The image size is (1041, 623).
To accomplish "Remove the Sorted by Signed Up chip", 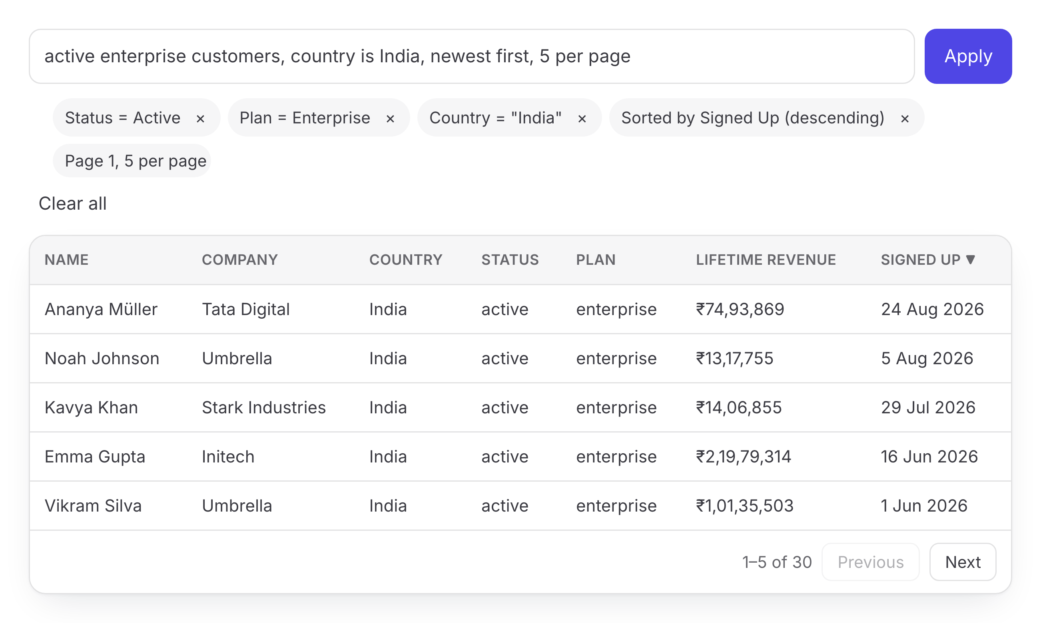I will click(x=905, y=119).
